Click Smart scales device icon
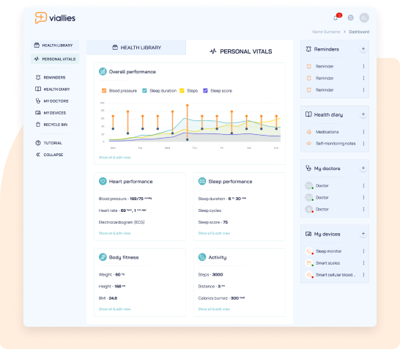This screenshot has height=349, width=400. (x=309, y=263)
